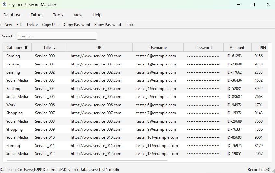
Task: Click the vertical scrollbar of the table
Action: point(270,52)
